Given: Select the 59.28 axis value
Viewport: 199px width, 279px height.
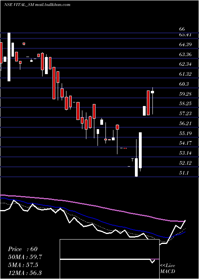Looking at the screenshot, I should click(x=185, y=94).
